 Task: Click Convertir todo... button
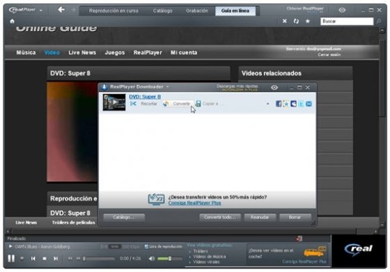pyautogui.click(x=220, y=218)
